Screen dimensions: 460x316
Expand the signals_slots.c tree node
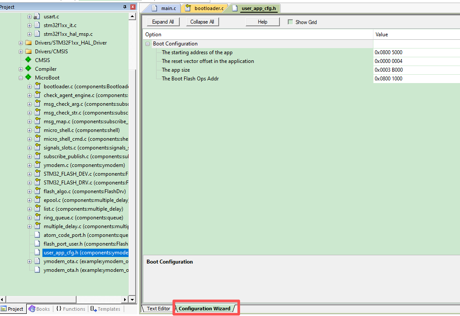click(x=29, y=148)
